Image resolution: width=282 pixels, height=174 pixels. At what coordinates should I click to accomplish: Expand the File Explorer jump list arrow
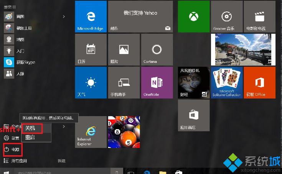[x=64, y=126]
